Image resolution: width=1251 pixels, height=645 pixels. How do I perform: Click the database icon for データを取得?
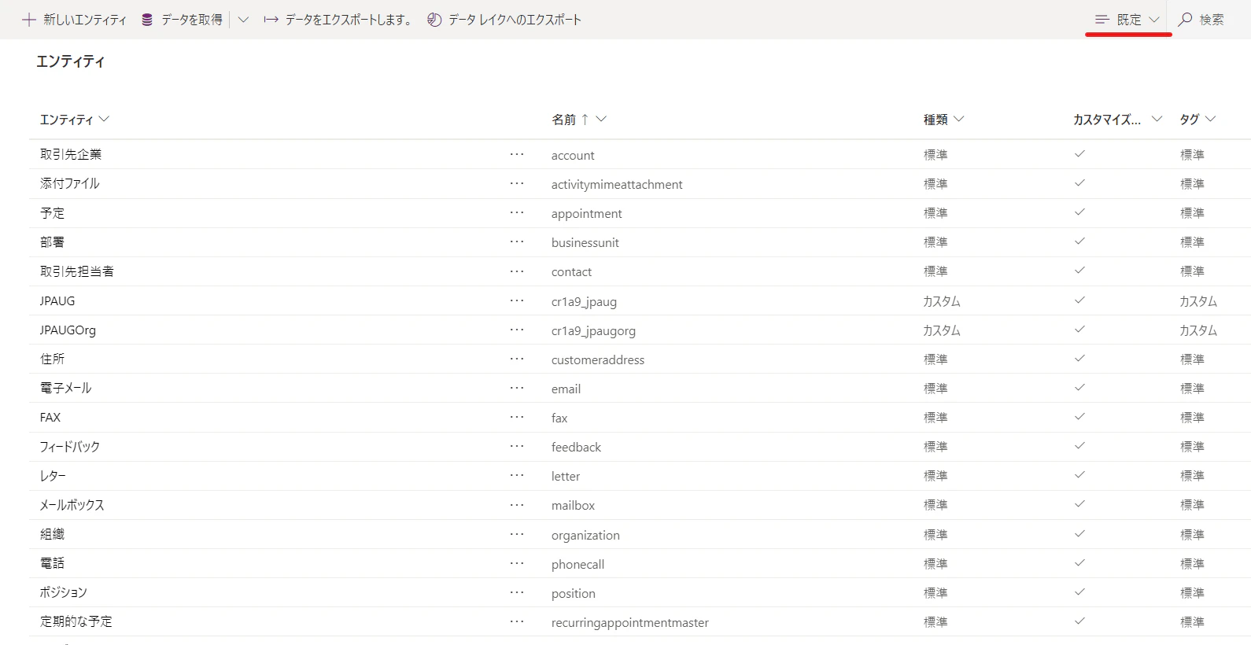(147, 20)
